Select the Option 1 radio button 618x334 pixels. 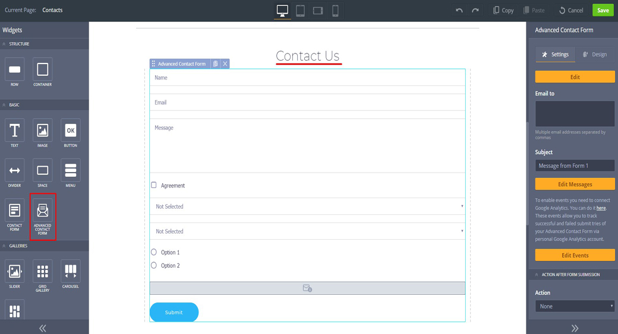(154, 252)
